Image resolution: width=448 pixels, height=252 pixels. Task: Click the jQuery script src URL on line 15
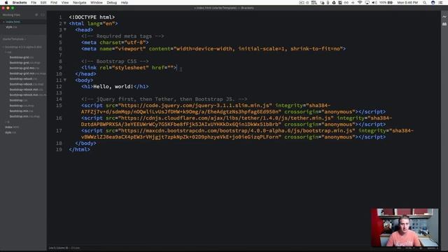[195, 106]
